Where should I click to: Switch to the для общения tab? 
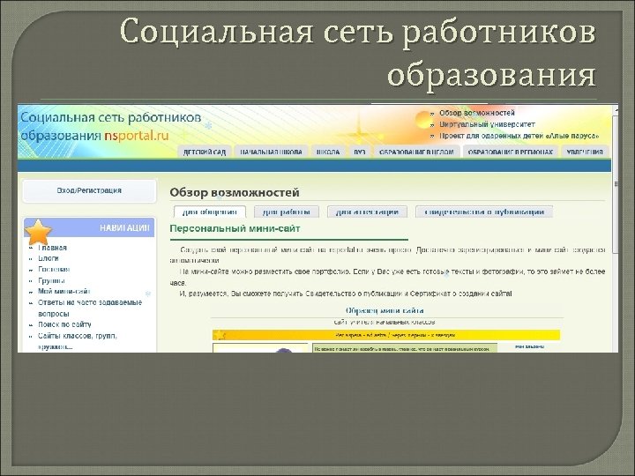point(210,212)
